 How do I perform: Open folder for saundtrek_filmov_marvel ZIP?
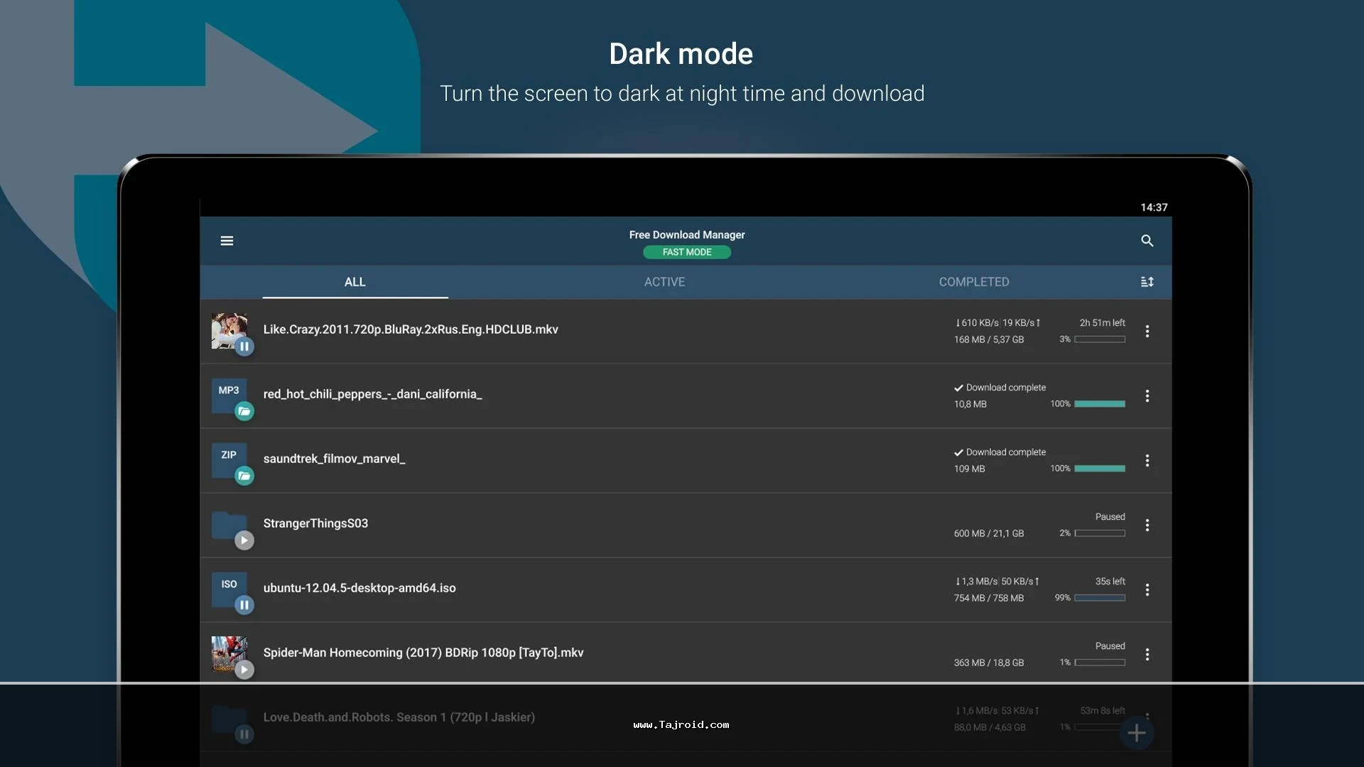pos(244,476)
